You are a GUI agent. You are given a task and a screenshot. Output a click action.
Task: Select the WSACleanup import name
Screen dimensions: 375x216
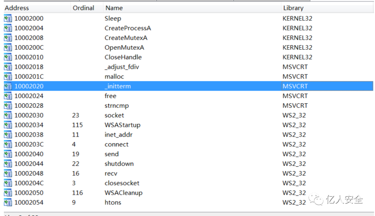(x=123, y=193)
